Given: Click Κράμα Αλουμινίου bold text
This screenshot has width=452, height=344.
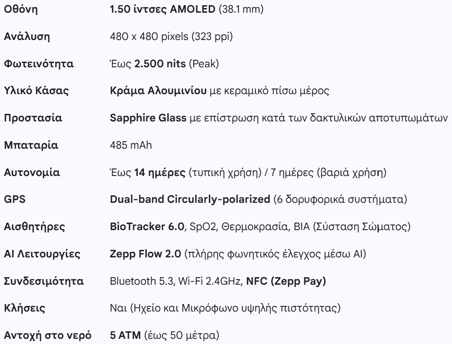Looking at the screenshot, I should 158,91.
